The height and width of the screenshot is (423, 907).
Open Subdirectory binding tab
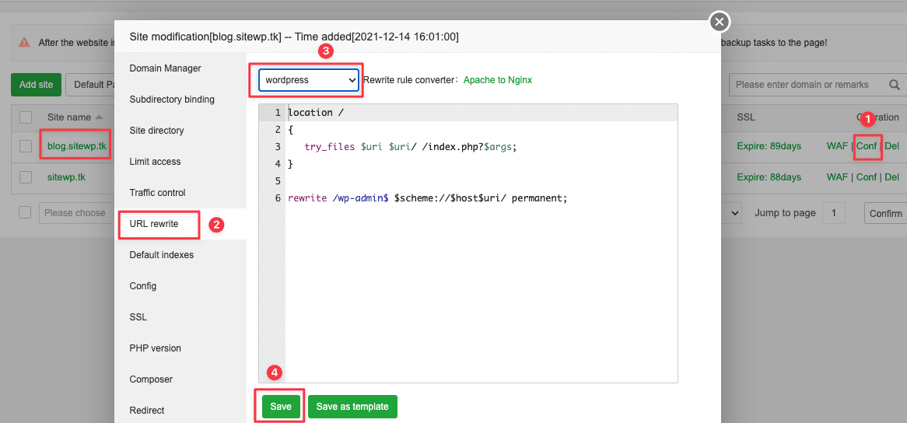pos(172,100)
